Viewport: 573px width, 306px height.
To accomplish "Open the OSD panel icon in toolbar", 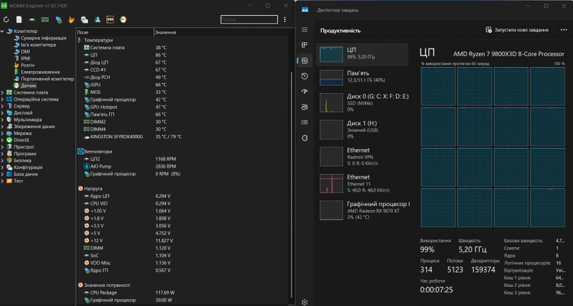I will coord(110,19).
